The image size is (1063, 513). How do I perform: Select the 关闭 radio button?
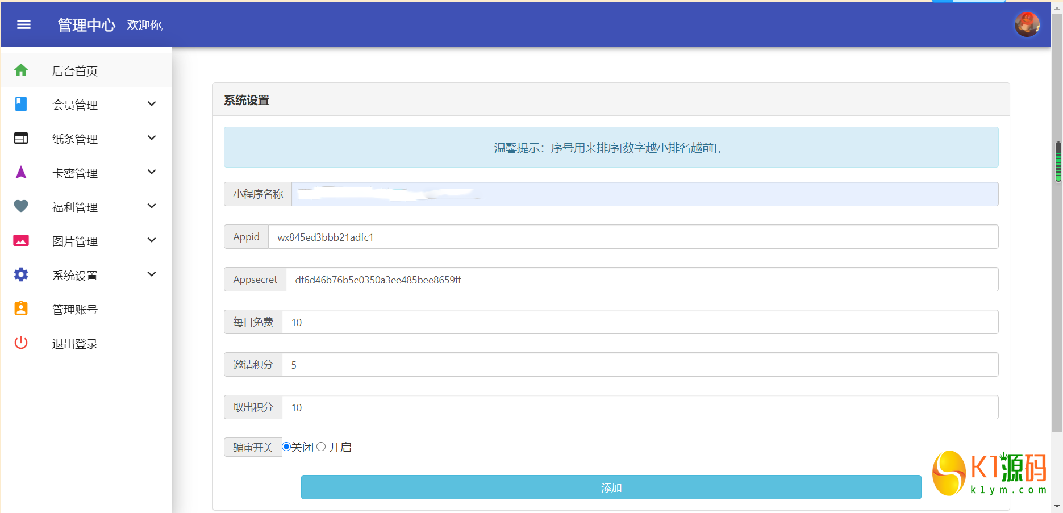pyautogui.click(x=286, y=447)
